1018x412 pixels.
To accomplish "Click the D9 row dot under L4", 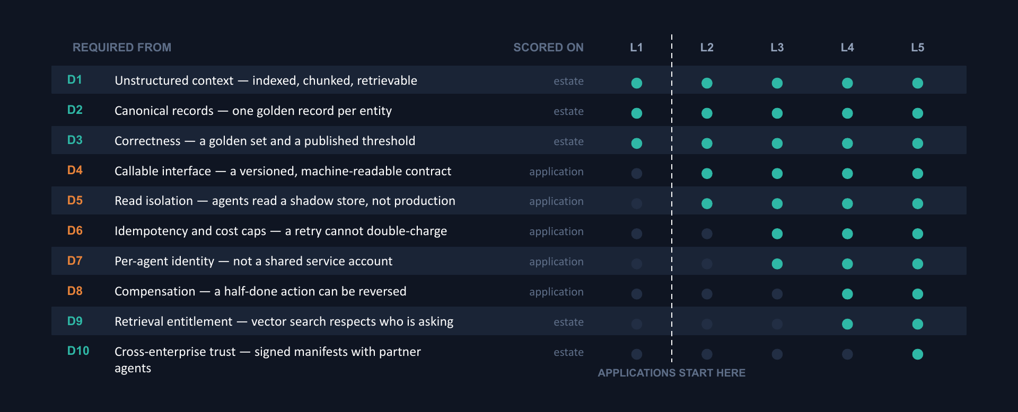I will 847,324.
